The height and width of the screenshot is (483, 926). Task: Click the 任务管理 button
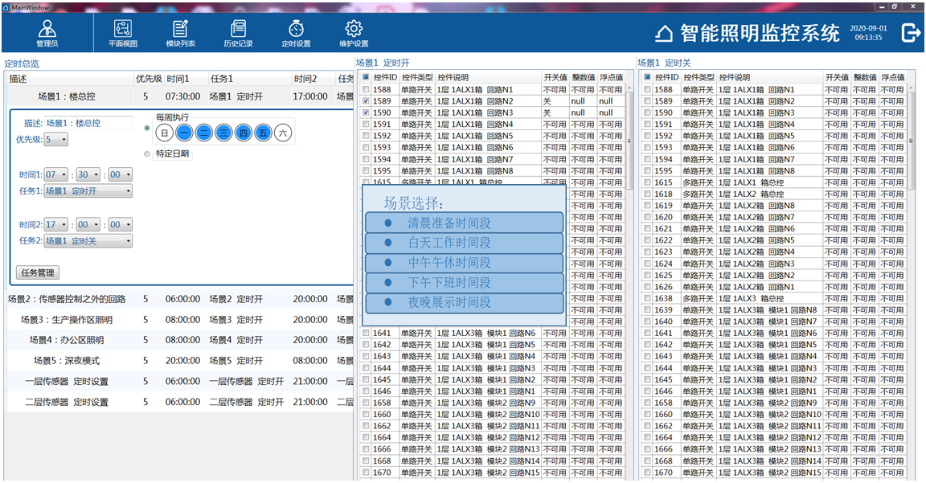37,273
